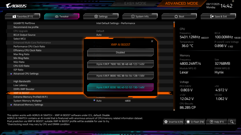Close the XMP AI BOOST popup

pos(152,41)
